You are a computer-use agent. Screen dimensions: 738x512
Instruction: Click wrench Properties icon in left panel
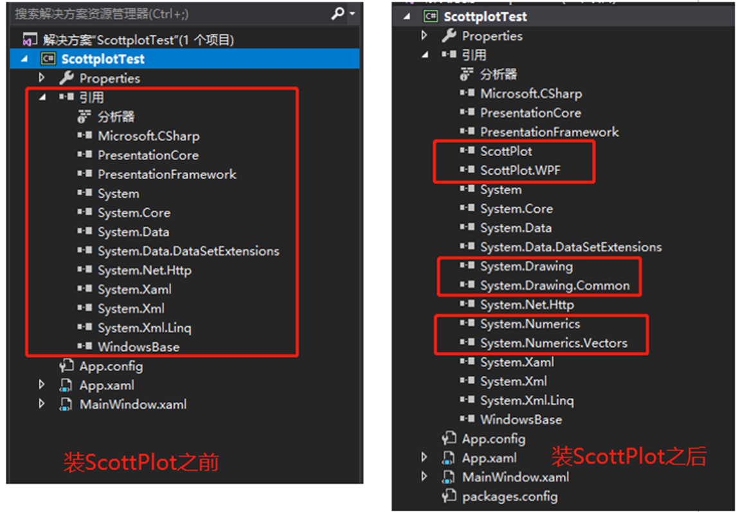point(66,78)
